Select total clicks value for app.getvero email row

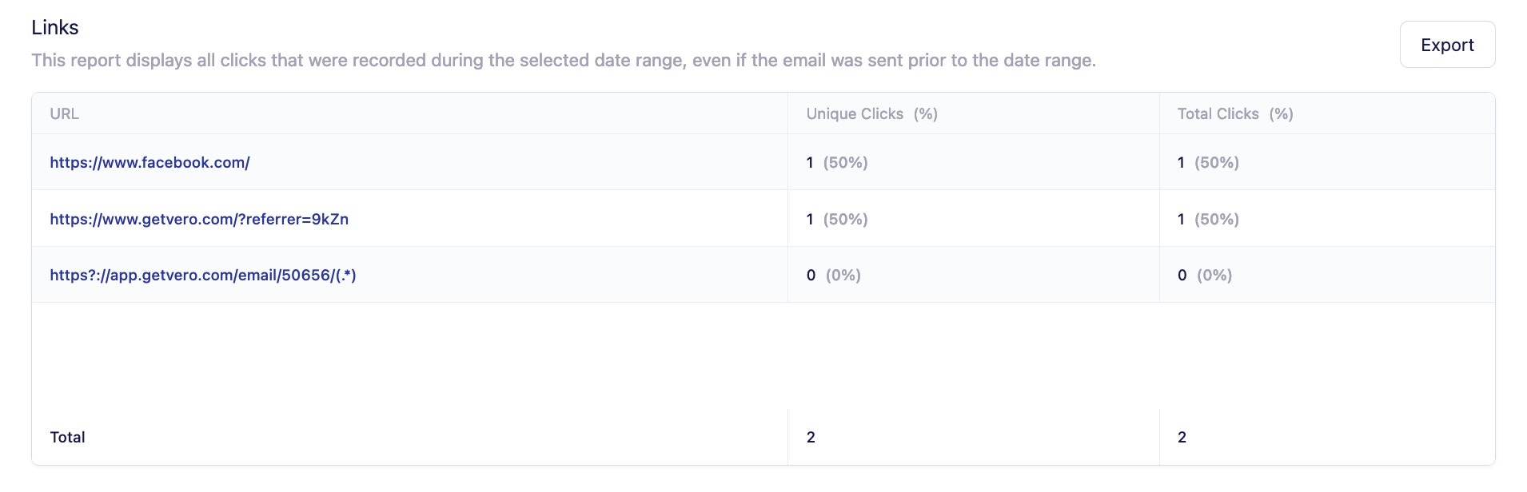[1182, 275]
